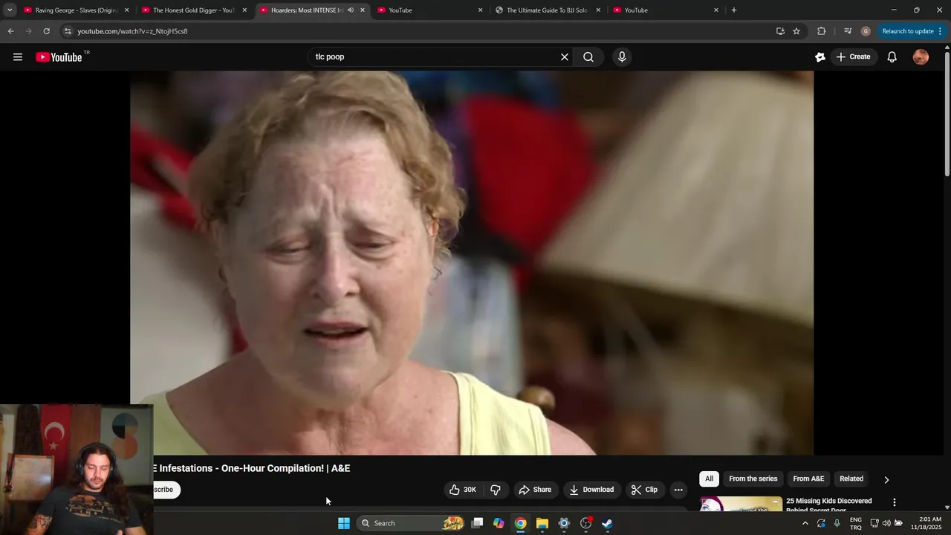Click the Chrome taskbar icon
Image resolution: width=951 pixels, height=535 pixels.
(521, 523)
